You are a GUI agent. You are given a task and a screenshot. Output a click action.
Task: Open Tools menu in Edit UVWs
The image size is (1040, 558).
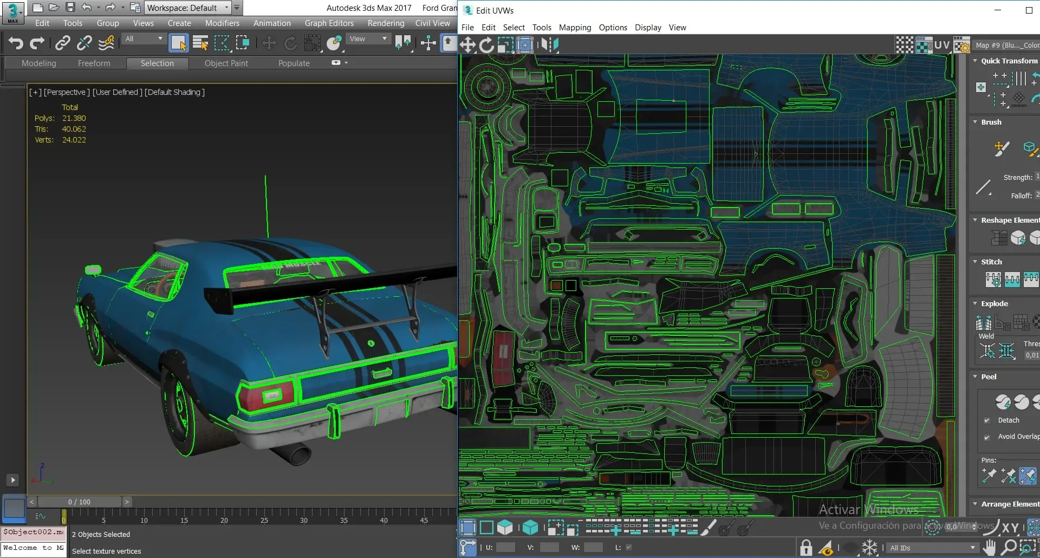(542, 27)
